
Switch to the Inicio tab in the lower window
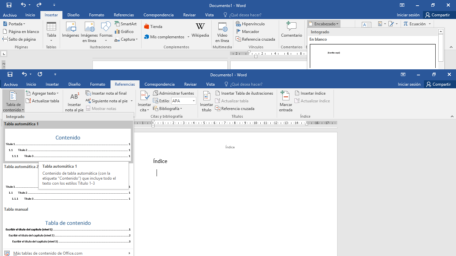tap(31, 84)
